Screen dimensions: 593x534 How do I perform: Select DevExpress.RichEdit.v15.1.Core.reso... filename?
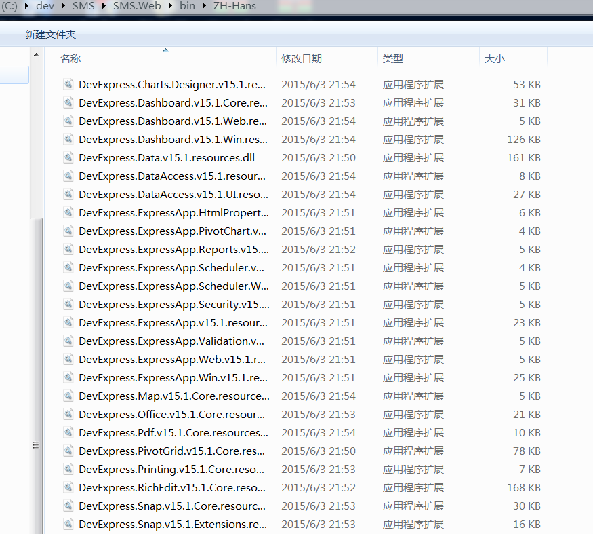tap(172, 487)
